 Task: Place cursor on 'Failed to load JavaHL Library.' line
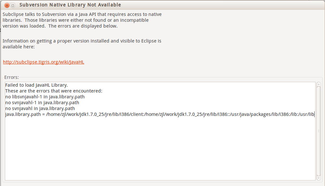click(36, 85)
